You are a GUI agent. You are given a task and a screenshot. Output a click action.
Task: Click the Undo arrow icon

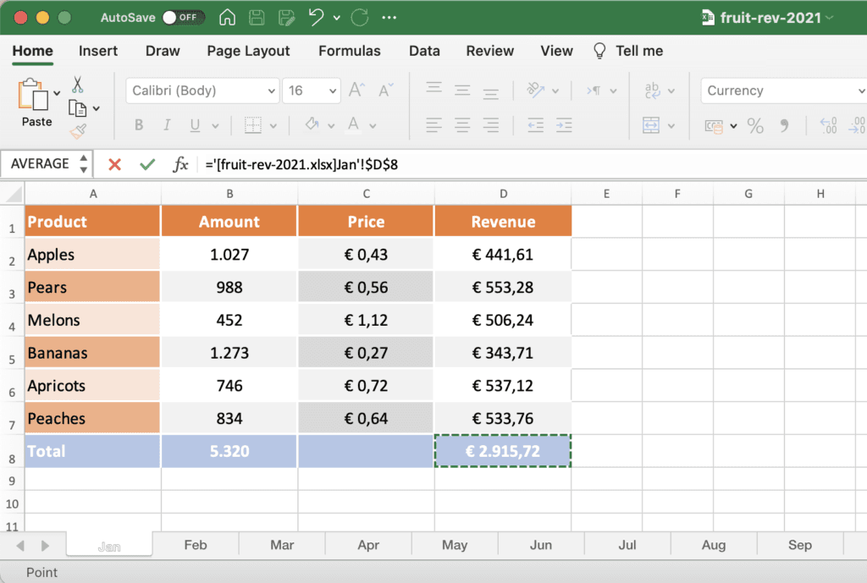[316, 17]
